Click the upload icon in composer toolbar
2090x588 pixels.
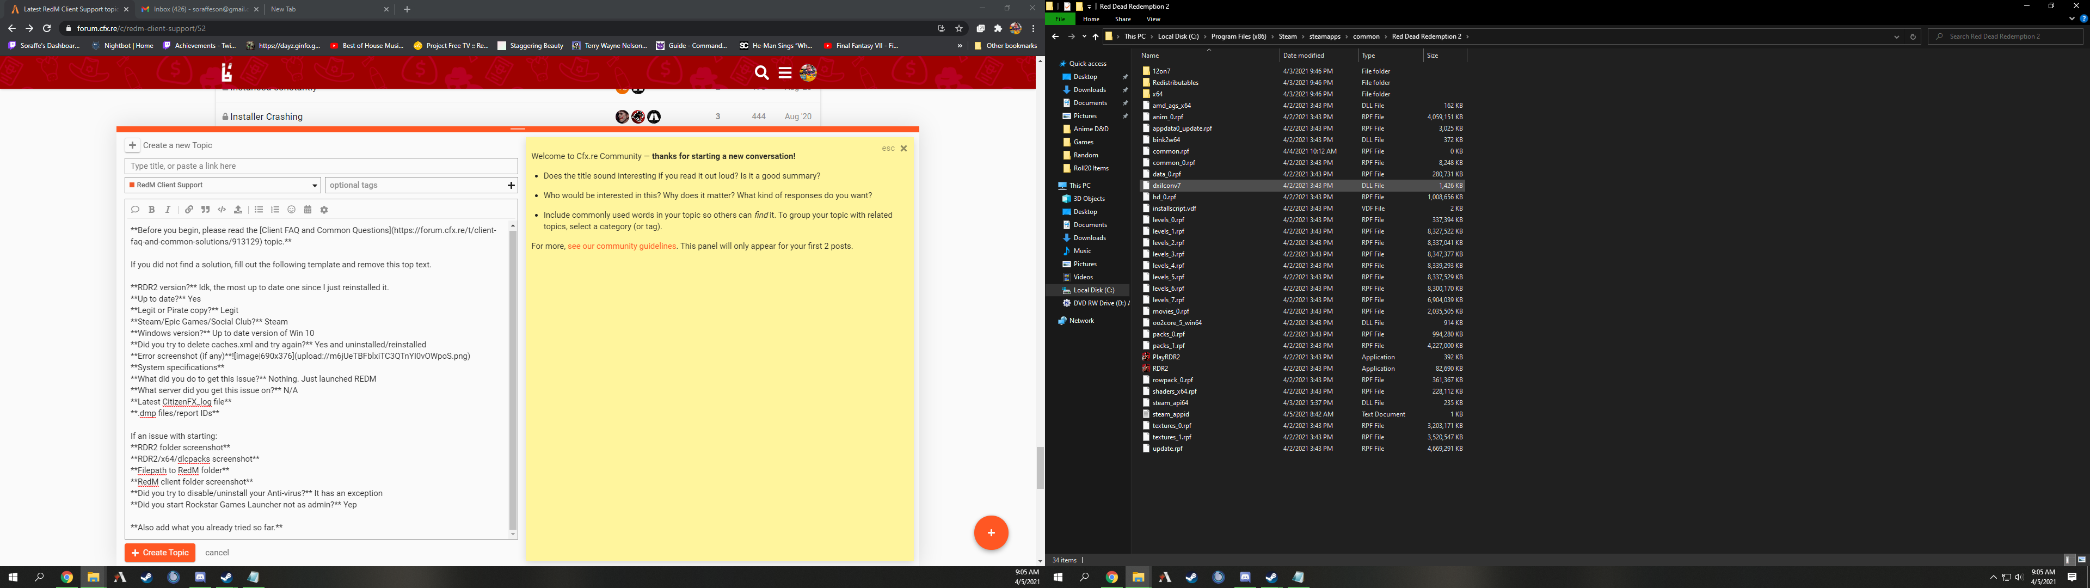[x=238, y=210]
